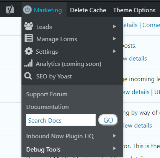This screenshot has height=158, width=160.
Task: Click the SEO by Yoast magnifier icon
Action: [x=28, y=76]
